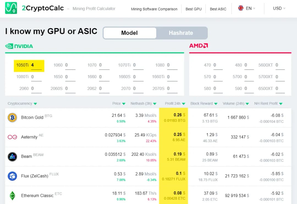This screenshot has height=204, width=297.
Task: Switch to Hashrate input mode
Action: pyautogui.click(x=181, y=33)
